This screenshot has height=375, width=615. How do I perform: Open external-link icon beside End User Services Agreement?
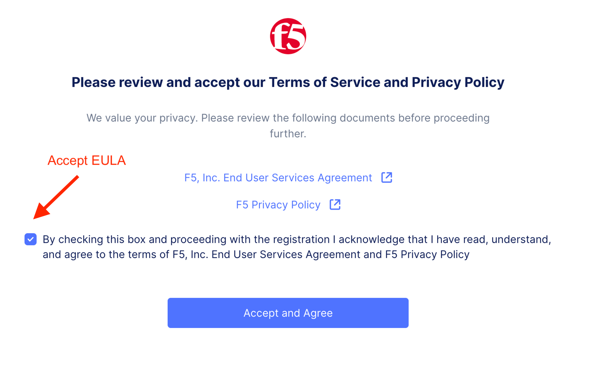[x=386, y=178]
